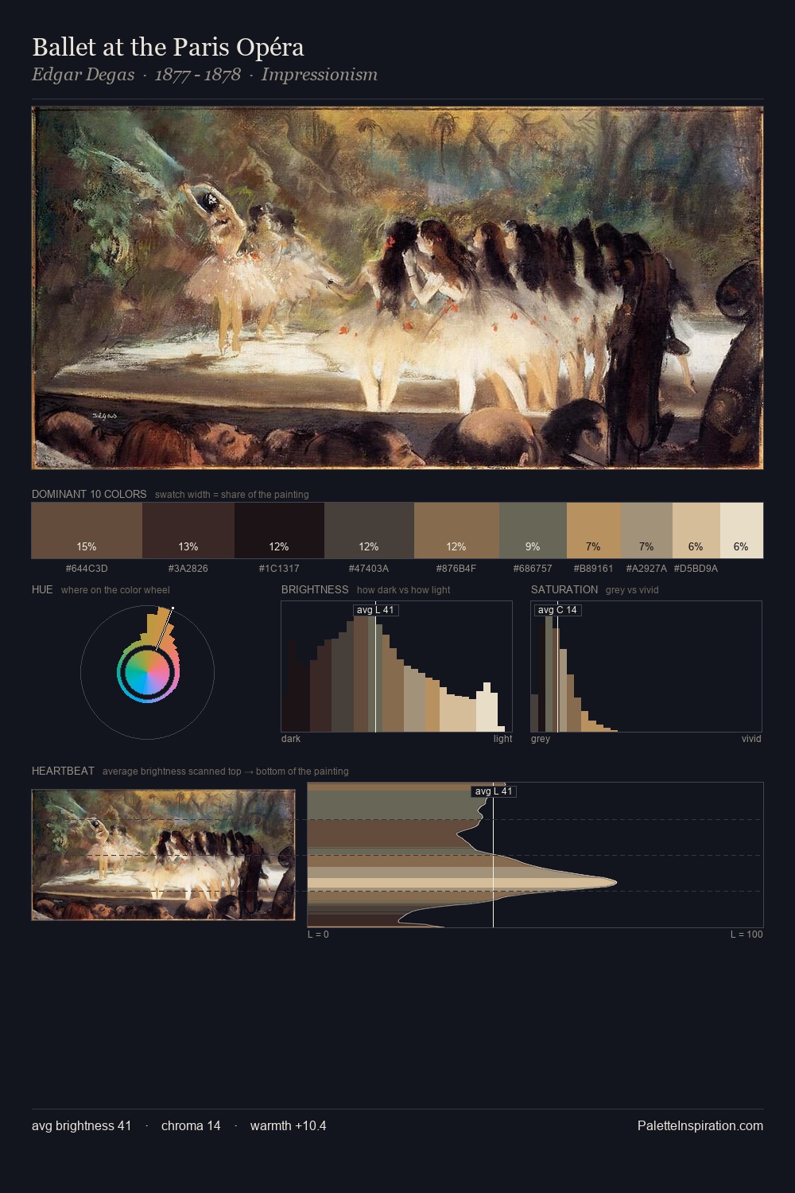The height and width of the screenshot is (1193, 795).
Task: Click the 'light' brightness axis label
Action: pyautogui.click(x=502, y=739)
